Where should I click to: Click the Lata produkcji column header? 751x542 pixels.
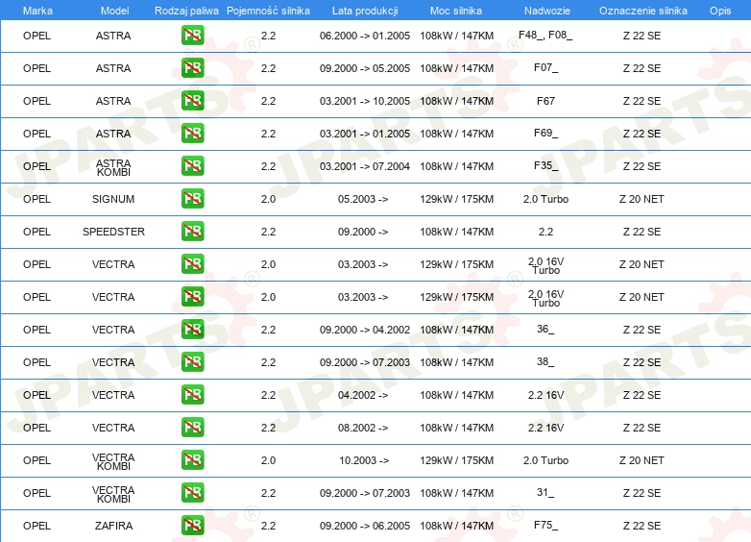365,11
